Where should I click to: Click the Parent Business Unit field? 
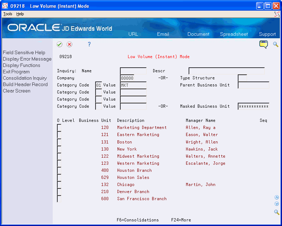click(x=253, y=85)
